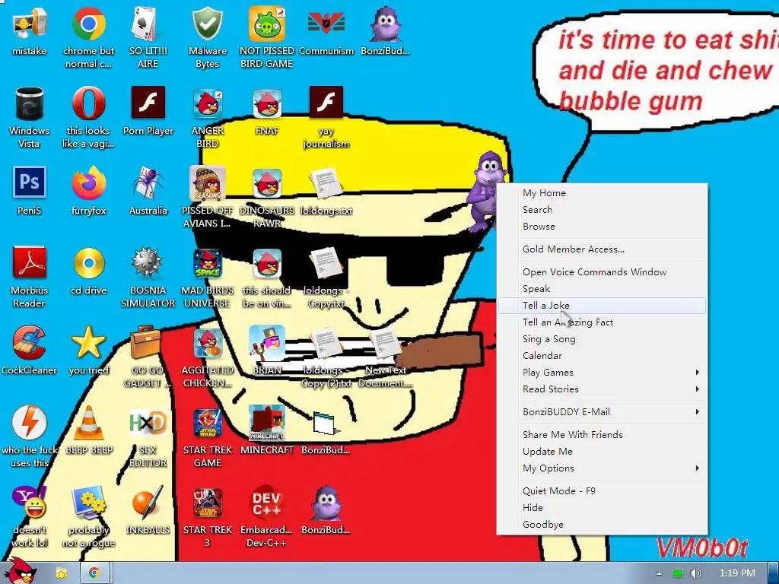Open the loldongs.txt file icon

[x=326, y=184]
